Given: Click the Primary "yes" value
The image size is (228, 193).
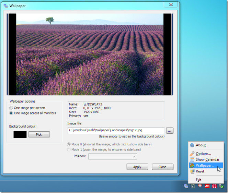Looking at the screenshot, I should (x=86, y=116).
